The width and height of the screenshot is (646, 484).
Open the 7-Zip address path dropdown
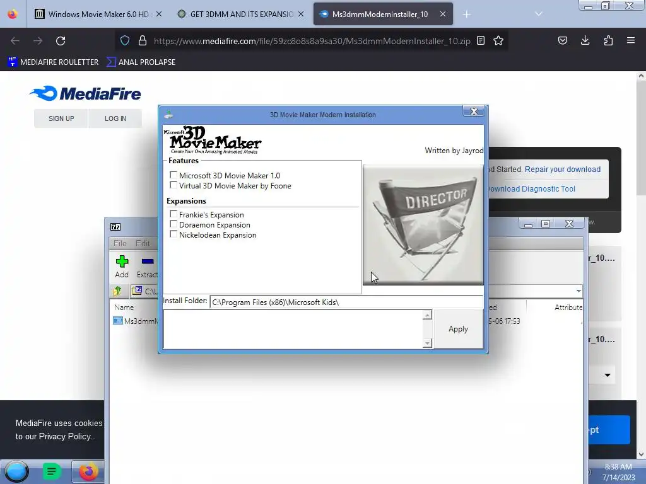coord(578,291)
